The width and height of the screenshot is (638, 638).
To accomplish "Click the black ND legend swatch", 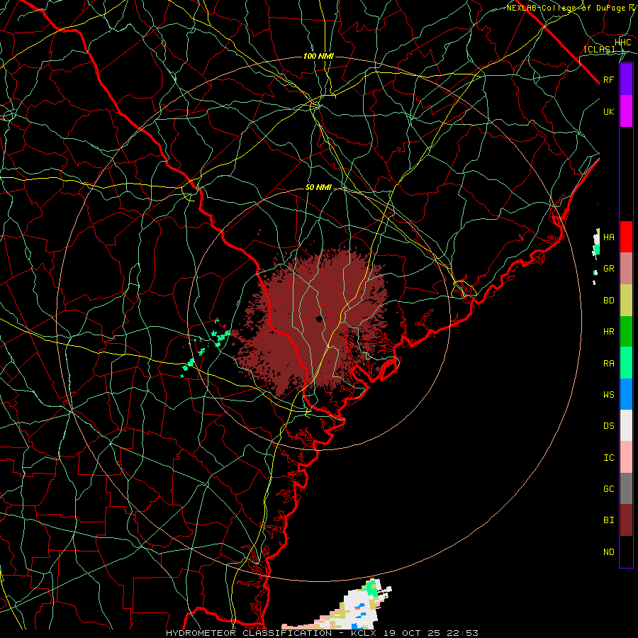I will click(626, 552).
